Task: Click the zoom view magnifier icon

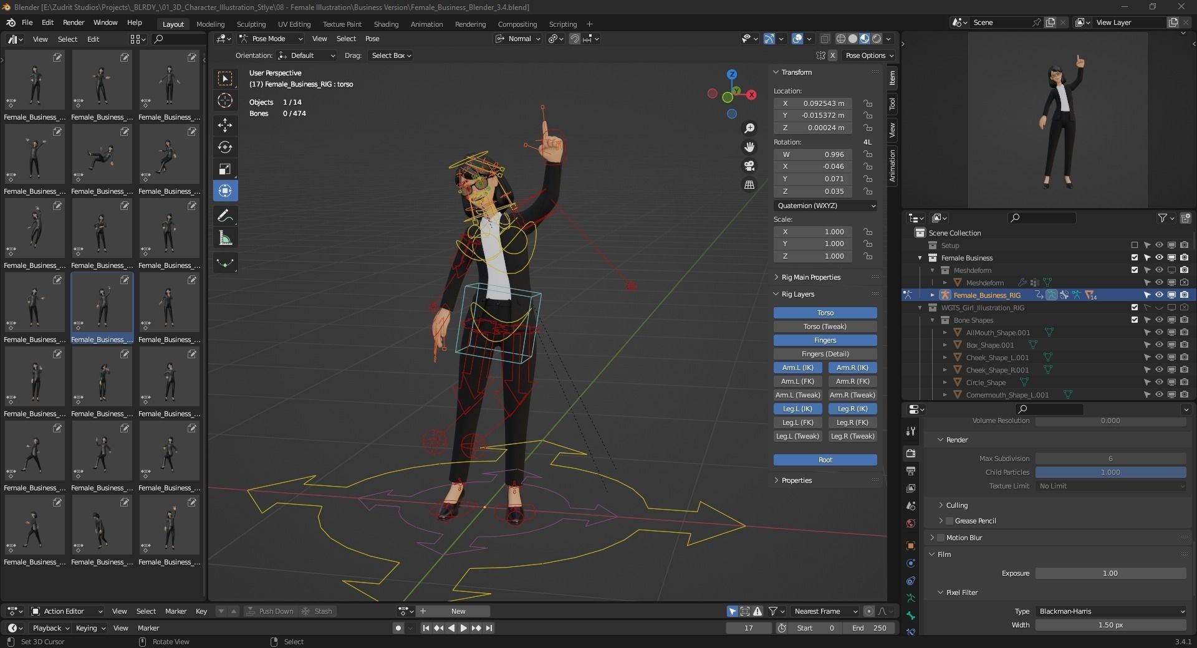Action: pos(749,128)
